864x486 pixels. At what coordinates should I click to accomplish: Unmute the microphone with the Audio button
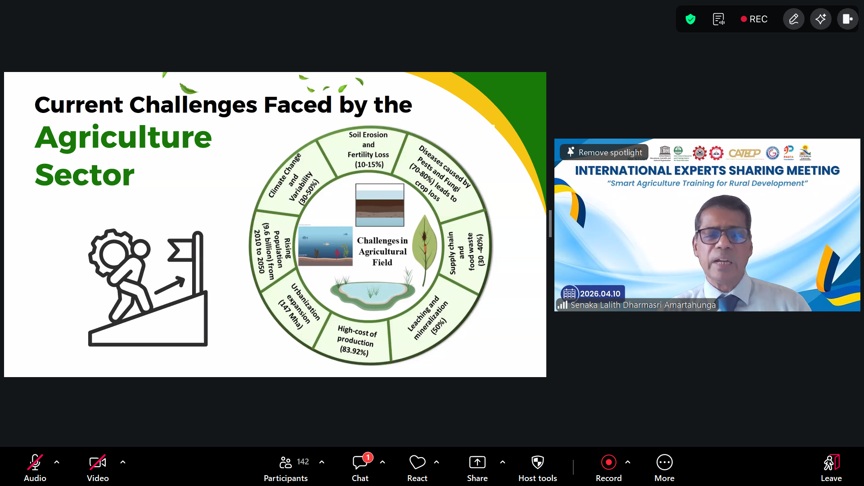[x=35, y=468]
